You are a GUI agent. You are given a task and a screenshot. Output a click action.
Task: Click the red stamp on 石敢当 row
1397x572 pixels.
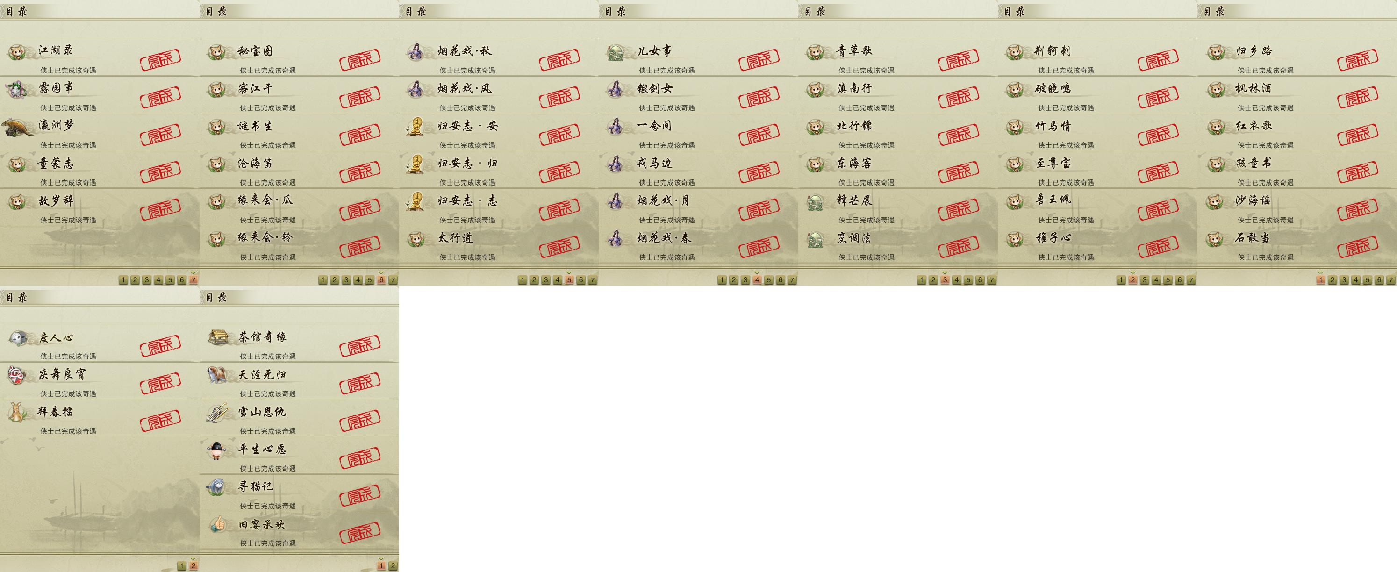(x=1358, y=247)
